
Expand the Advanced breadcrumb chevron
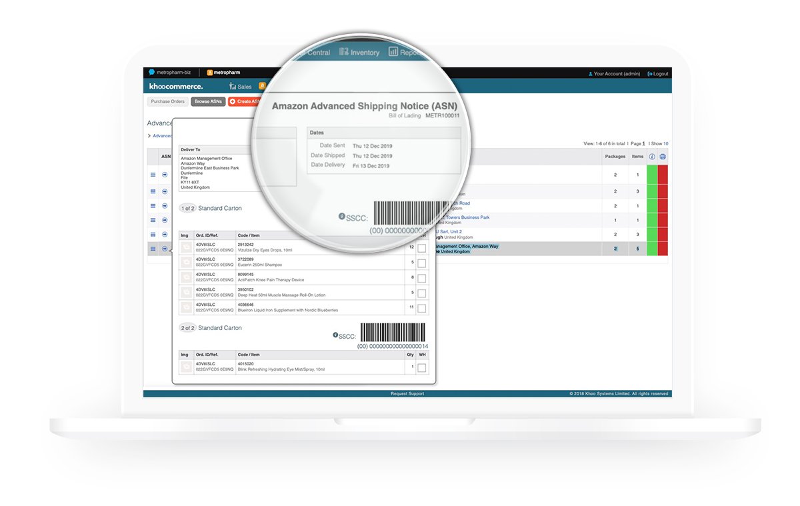click(149, 136)
